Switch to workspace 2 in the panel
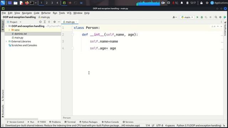This screenshot has width=228, height=128. (47, 3)
